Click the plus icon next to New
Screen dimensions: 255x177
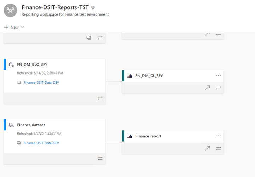[6, 27]
